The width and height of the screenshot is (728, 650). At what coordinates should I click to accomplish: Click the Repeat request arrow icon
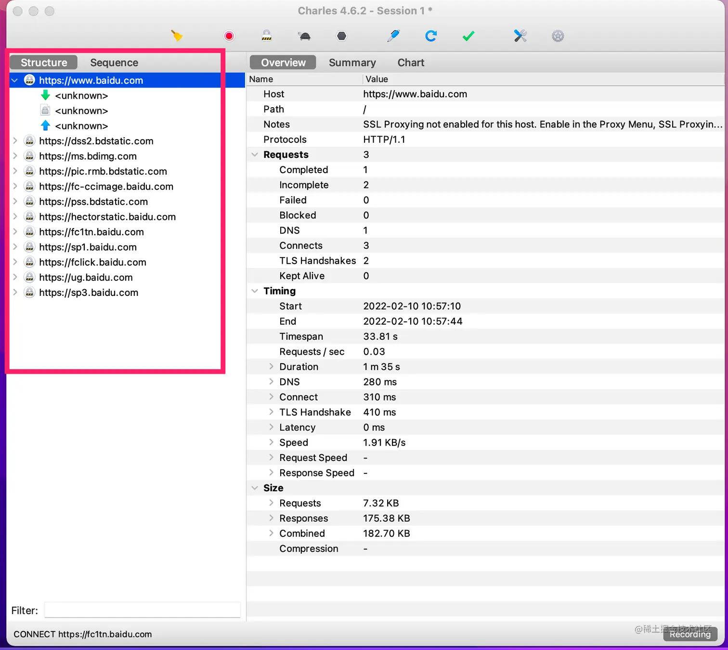point(431,36)
